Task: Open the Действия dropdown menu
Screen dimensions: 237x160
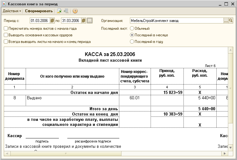Action: click(x=12, y=11)
